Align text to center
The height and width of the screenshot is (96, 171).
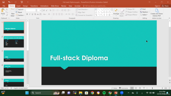(x=56, y=14)
